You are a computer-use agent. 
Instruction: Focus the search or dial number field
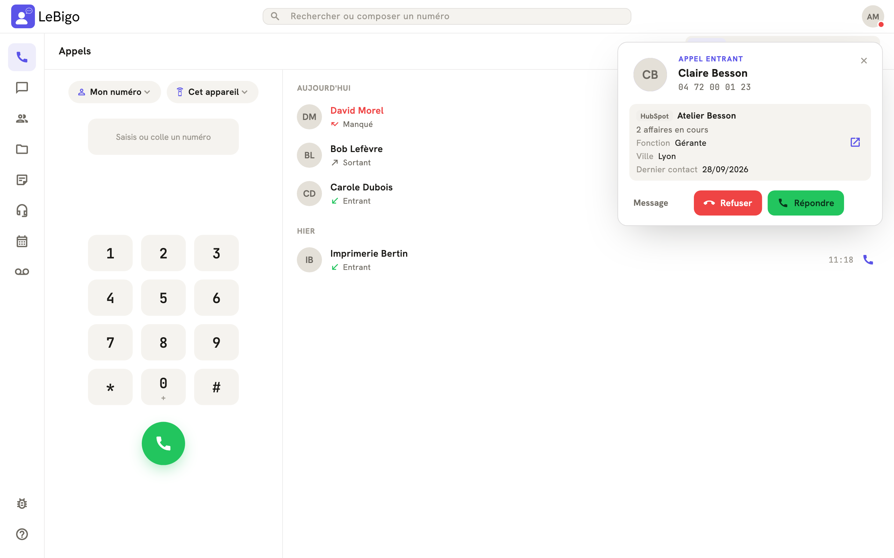(447, 16)
